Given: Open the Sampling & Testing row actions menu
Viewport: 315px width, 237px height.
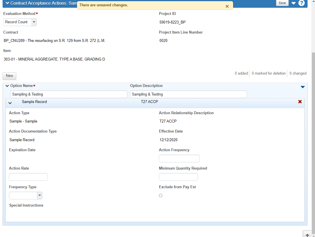Looking at the screenshot, I should click(303, 87).
